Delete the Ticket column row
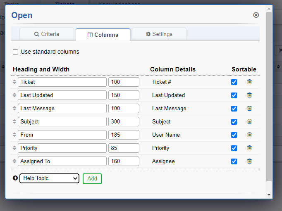 (249, 82)
